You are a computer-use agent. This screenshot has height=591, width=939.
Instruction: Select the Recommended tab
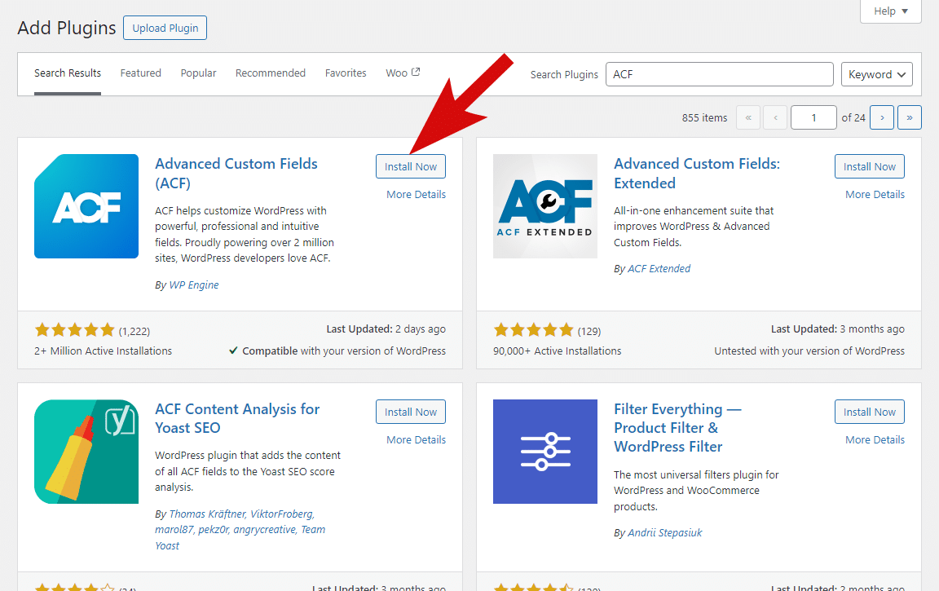(271, 73)
